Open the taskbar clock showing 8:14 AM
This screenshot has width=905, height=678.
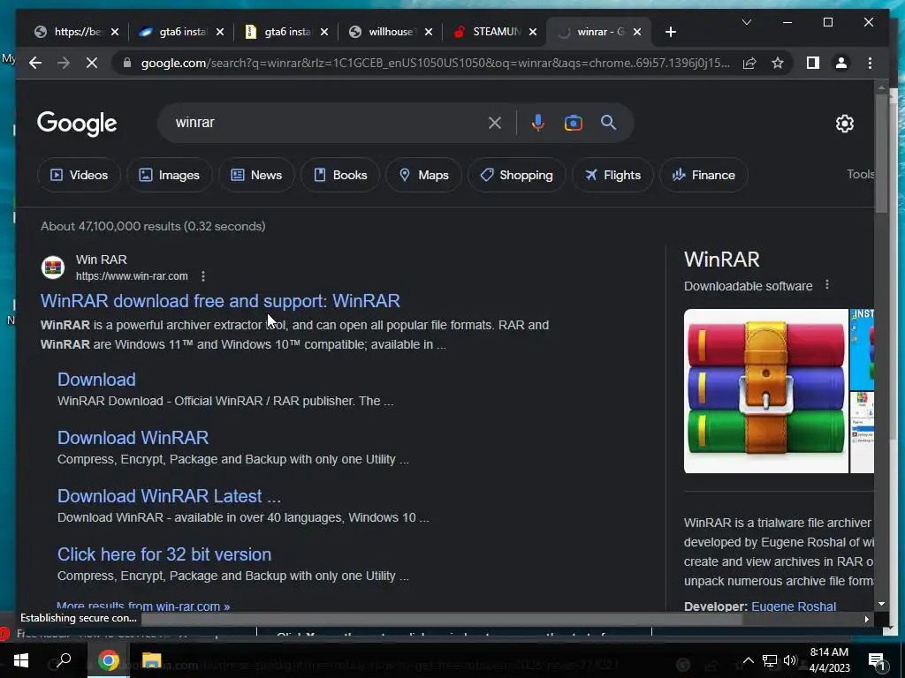(829, 660)
